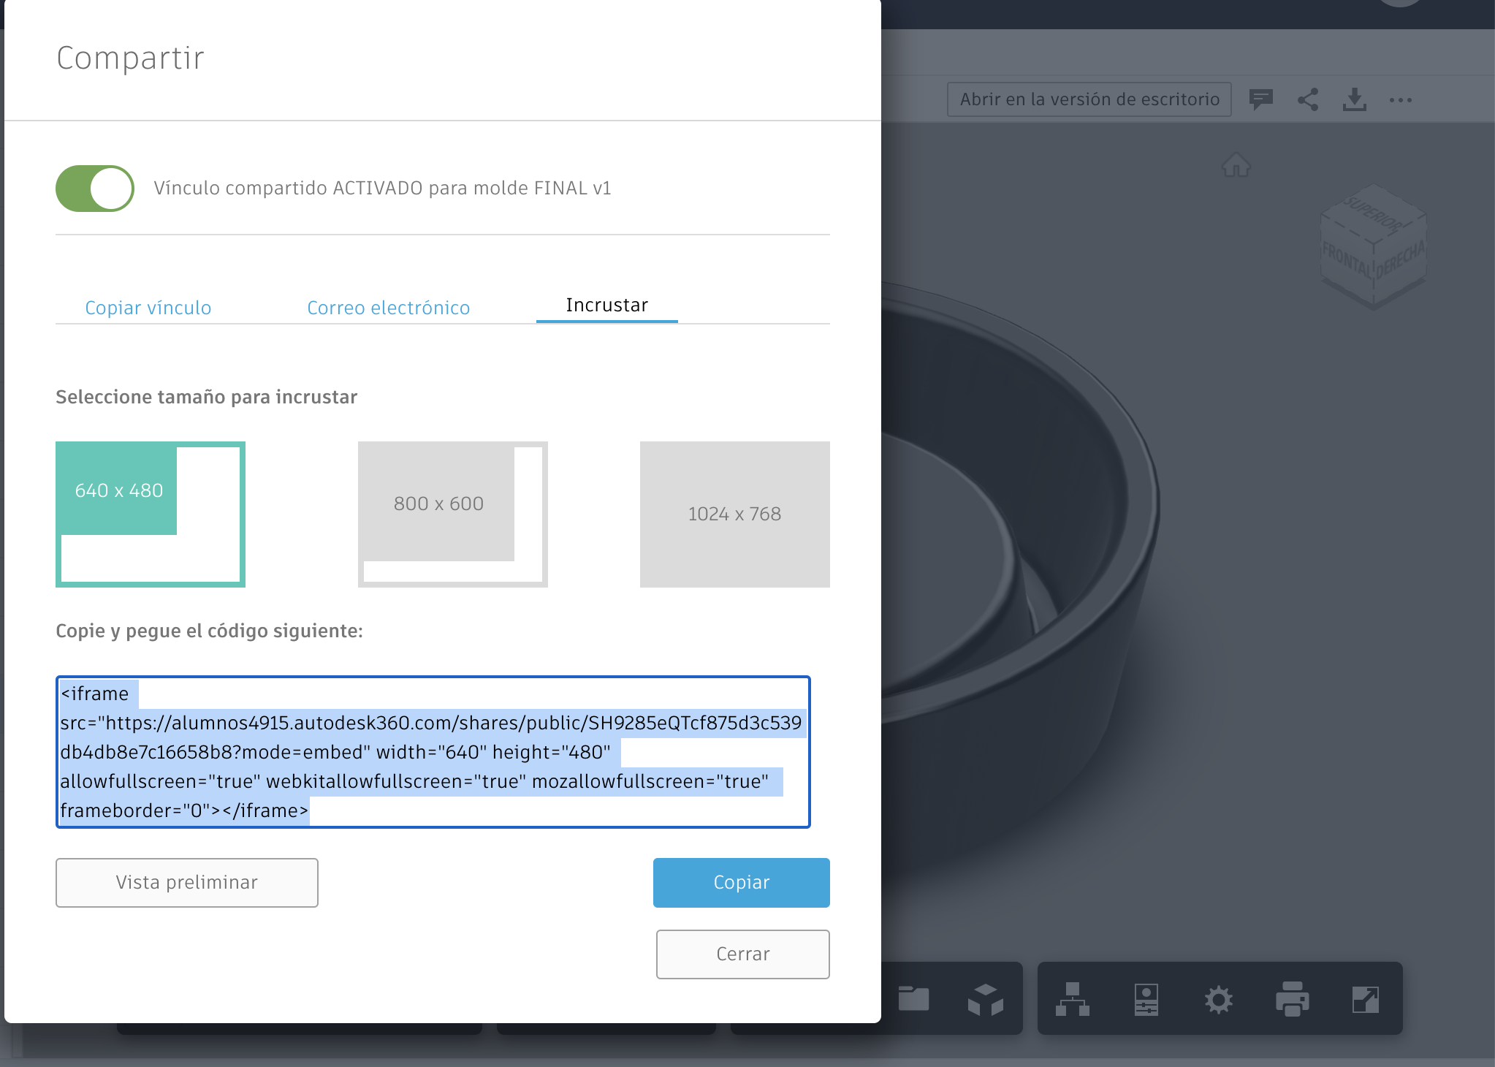Click the share icon in toolbar

1307,99
